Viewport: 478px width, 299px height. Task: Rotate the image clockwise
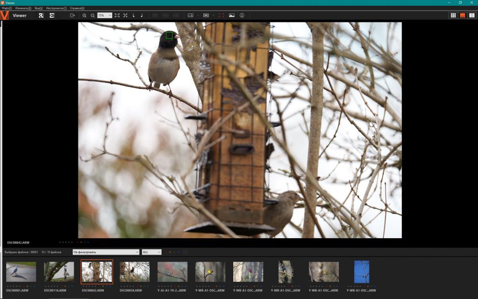click(x=142, y=15)
